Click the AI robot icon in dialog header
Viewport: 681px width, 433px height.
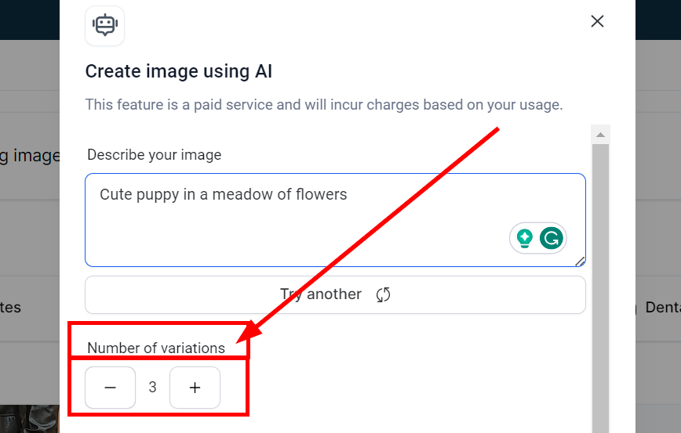[x=104, y=25]
